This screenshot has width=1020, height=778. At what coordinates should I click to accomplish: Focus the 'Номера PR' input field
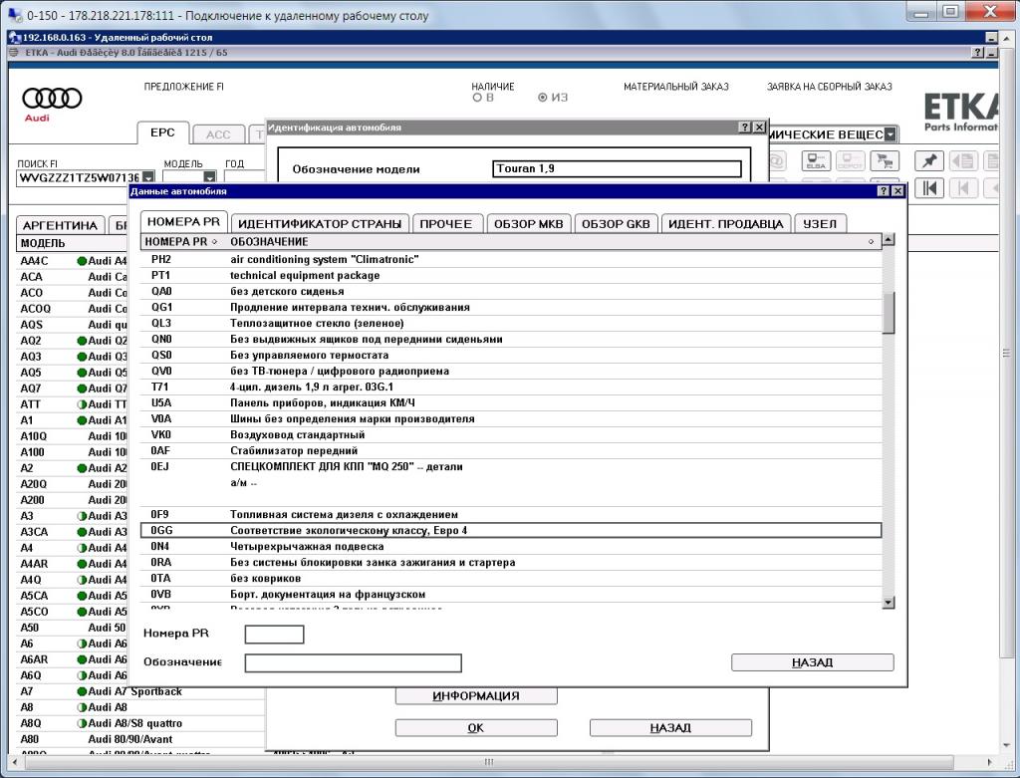click(x=275, y=635)
